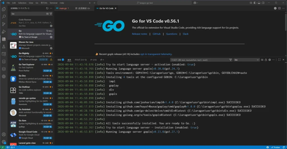Toggle bottom panel visibility
This screenshot has width=287, height=149.
pos(259,3)
